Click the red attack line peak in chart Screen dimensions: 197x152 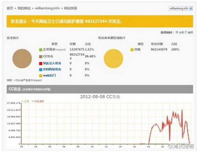[182, 110]
